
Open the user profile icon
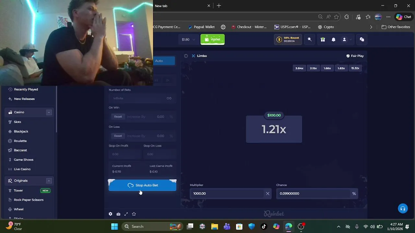[x=344, y=39]
